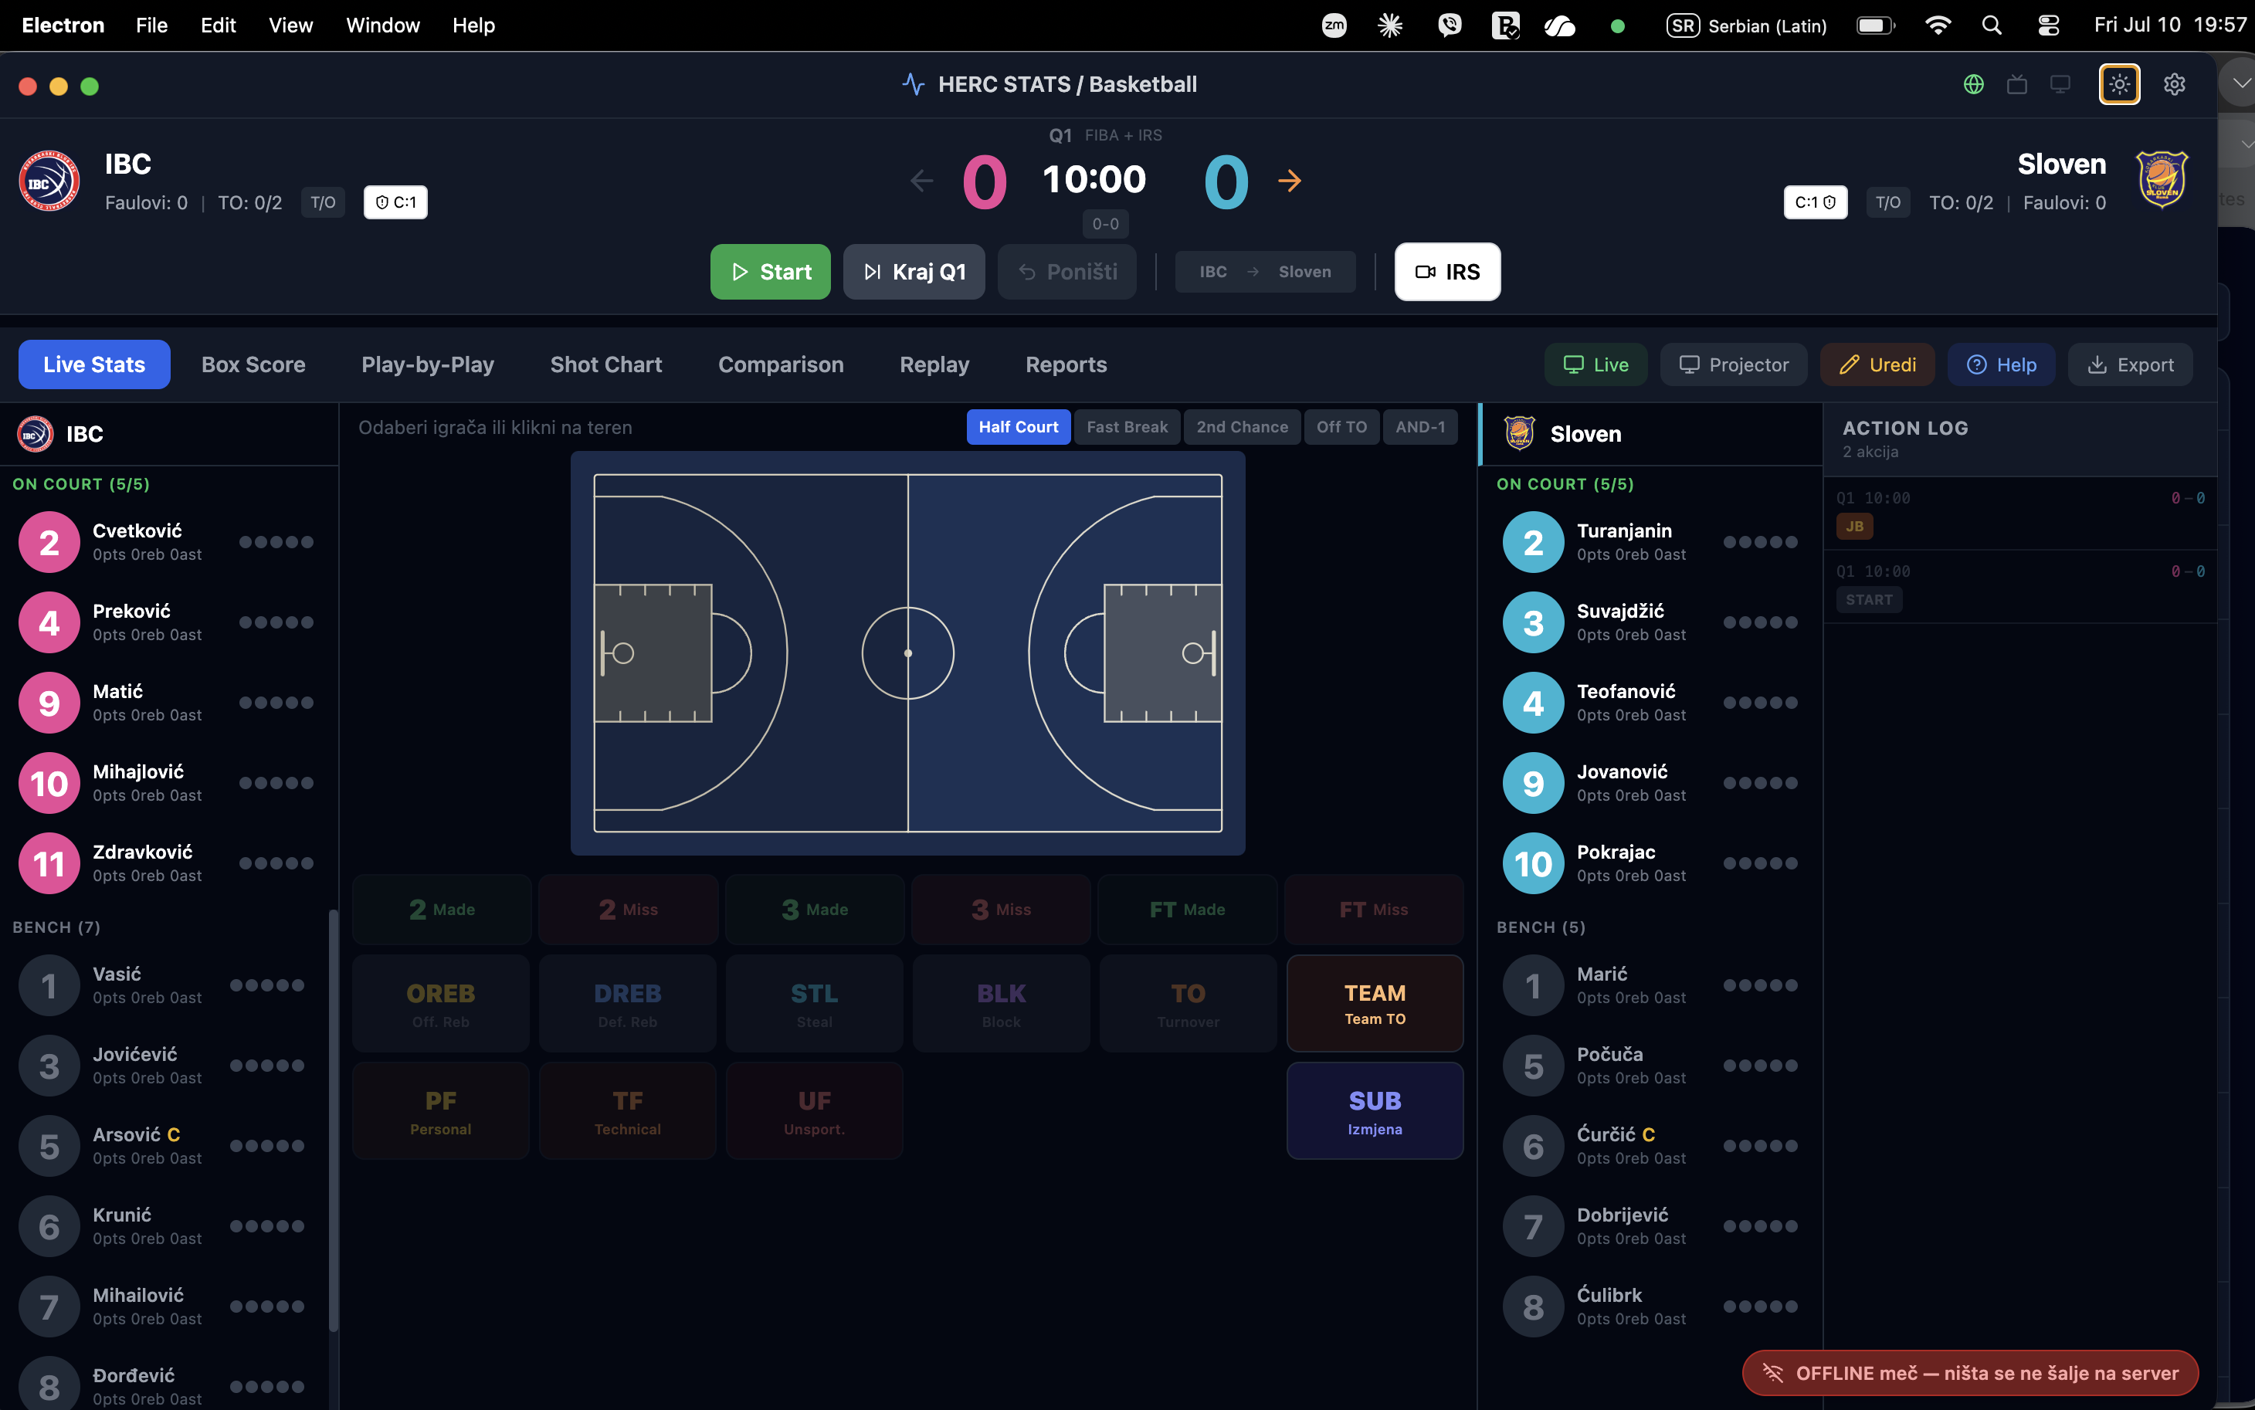Select Half Court play type

1019,427
